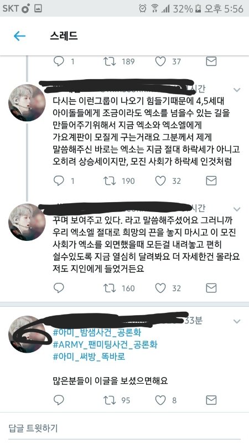Like the hashtag tweet with 8 likes
249x443 pixels.
click(160, 400)
